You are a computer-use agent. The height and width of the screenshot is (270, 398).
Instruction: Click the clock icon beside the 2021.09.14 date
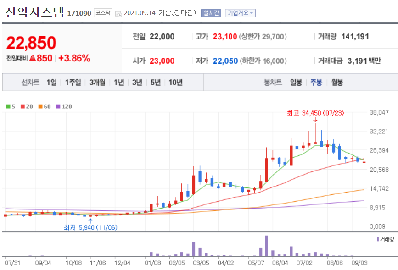[x=118, y=13]
